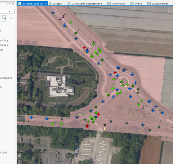Open the three-dot more options menu
Image resolution: width=173 pixels, height=164 pixels.
[x=10, y=18]
